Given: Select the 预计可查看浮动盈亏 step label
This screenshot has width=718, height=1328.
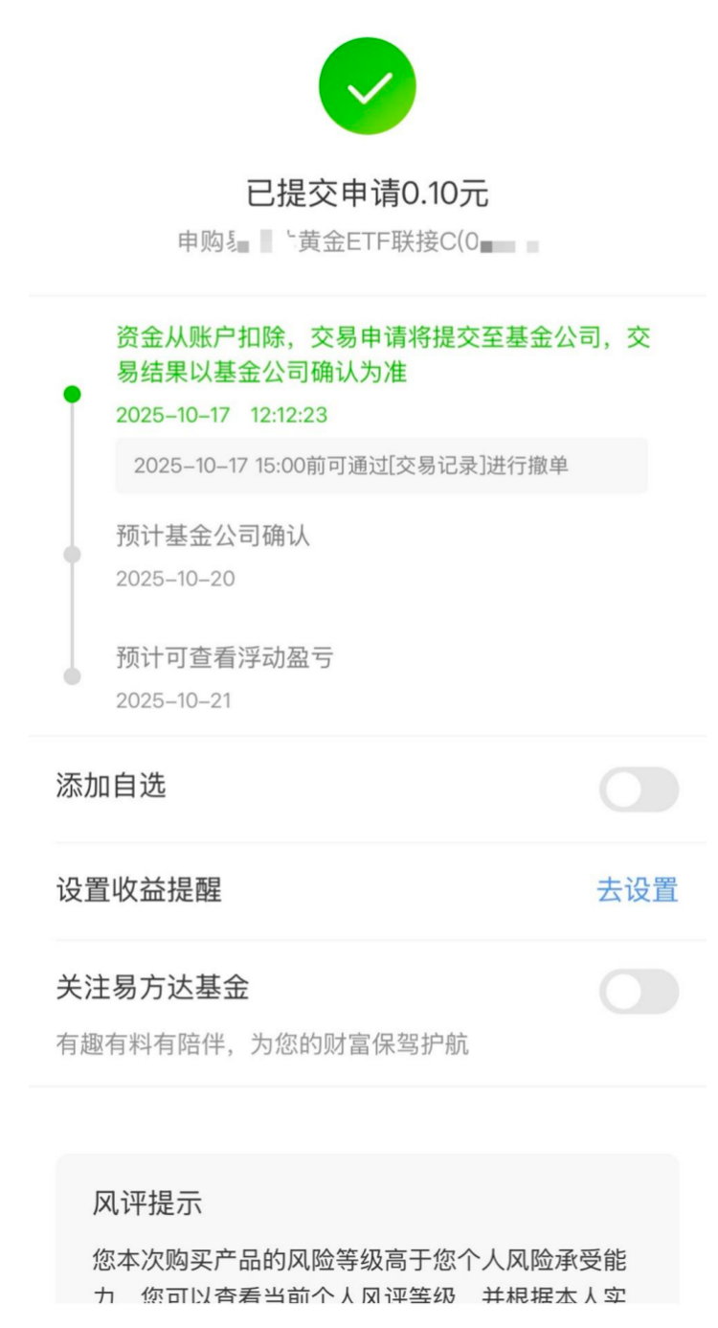Looking at the screenshot, I should (x=225, y=658).
